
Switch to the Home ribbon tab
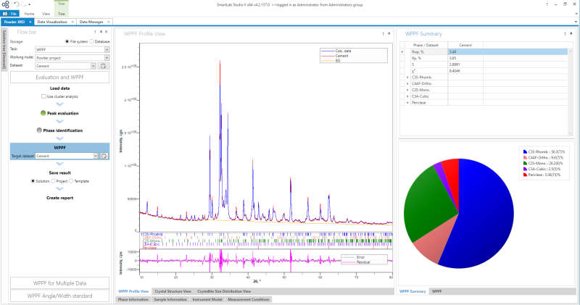(x=29, y=14)
